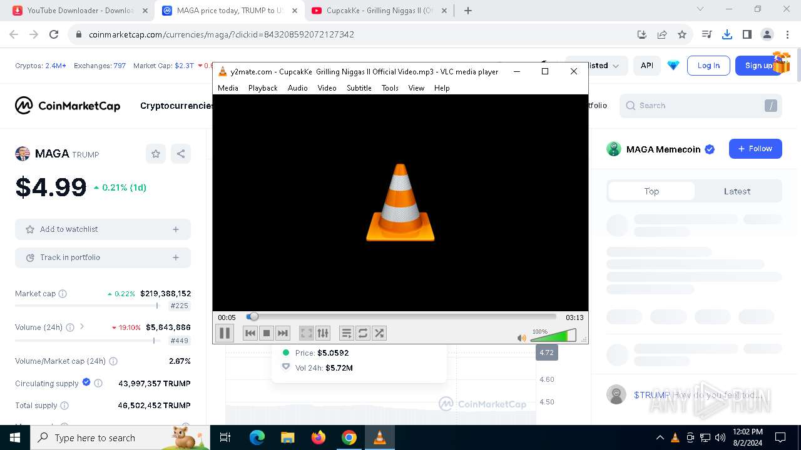Click the diamond rewards icon
This screenshot has width=801, height=450.
[x=673, y=66]
